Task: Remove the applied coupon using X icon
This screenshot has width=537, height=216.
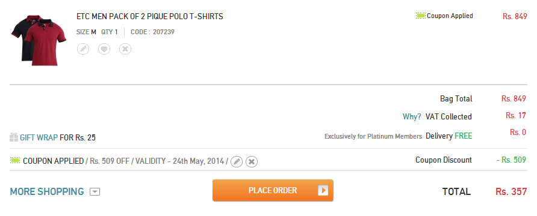Action: [x=252, y=161]
